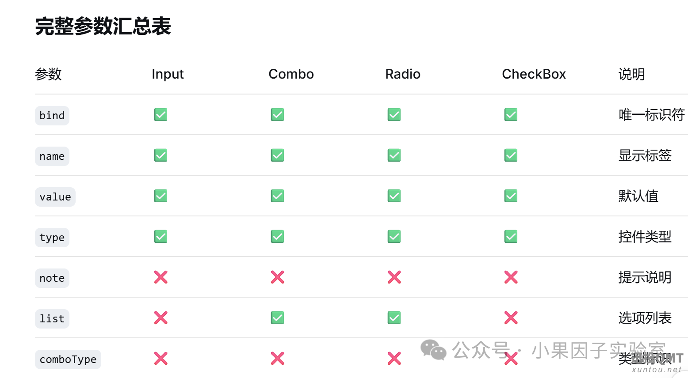Click the red cross for list under Input

(x=161, y=318)
